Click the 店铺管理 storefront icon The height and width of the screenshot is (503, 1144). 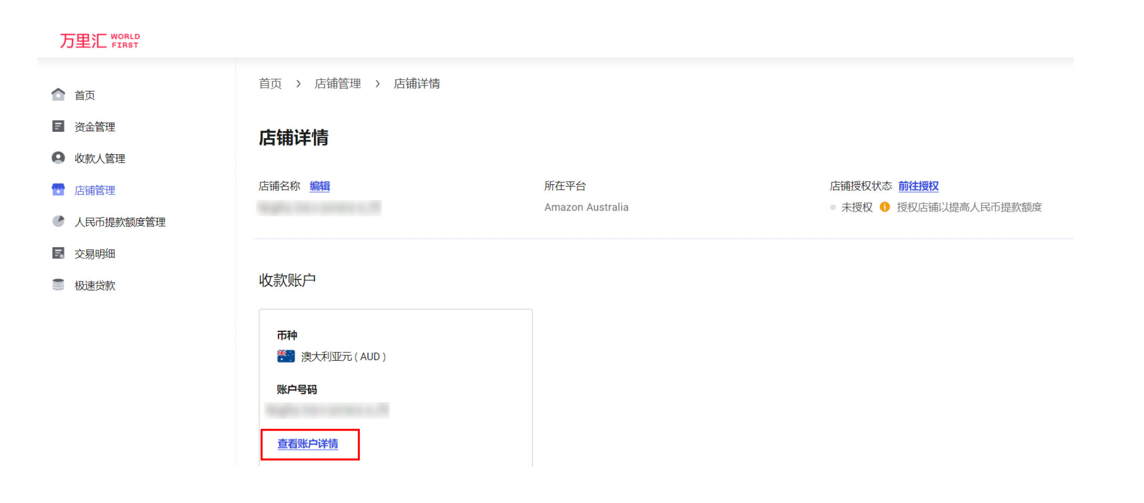pos(58,190)
